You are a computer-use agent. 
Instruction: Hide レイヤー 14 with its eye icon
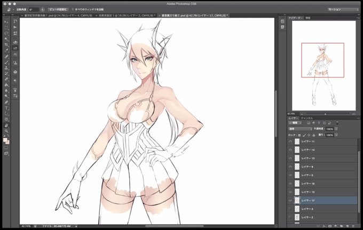(x=290, y=150)
